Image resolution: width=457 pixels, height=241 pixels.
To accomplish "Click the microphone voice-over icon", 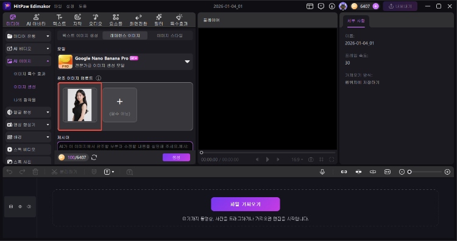I will pyautogui.click(x=322, y=172).
